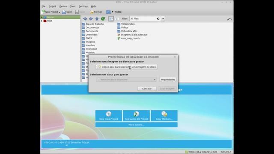Go to parent folder with up arrow
This screenshot has height=154, width=274.
click(97, 19)
